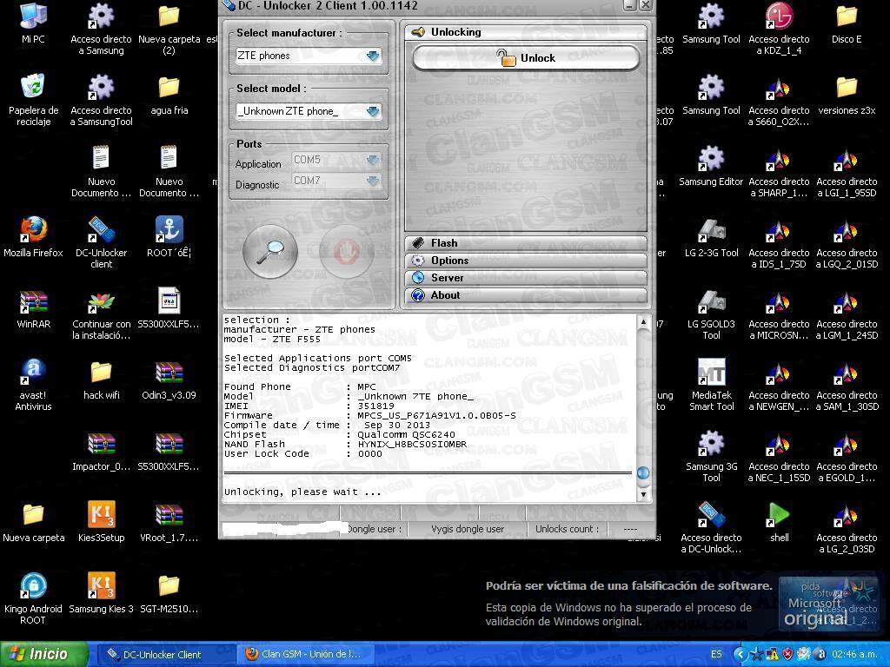Open Acceso directo a DC-Unlock shortcut
The width and height of the screenshot is (890, 667).
coord(711,527)
